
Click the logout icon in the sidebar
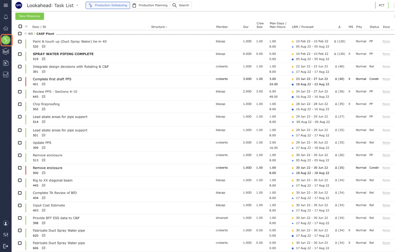click(x=5, y=246)
